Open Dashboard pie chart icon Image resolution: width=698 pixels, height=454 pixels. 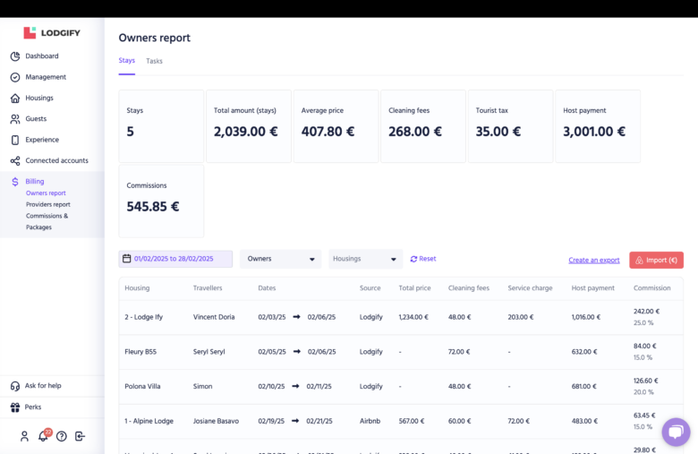(x=15, y=56)
